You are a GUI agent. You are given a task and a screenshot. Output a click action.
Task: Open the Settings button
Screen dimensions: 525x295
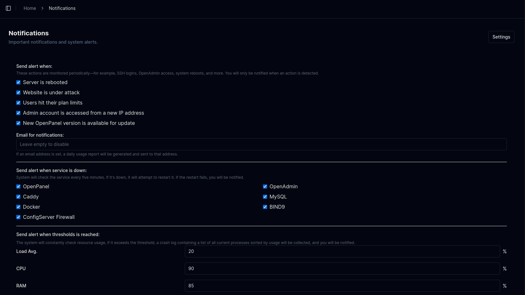point(501,37)
